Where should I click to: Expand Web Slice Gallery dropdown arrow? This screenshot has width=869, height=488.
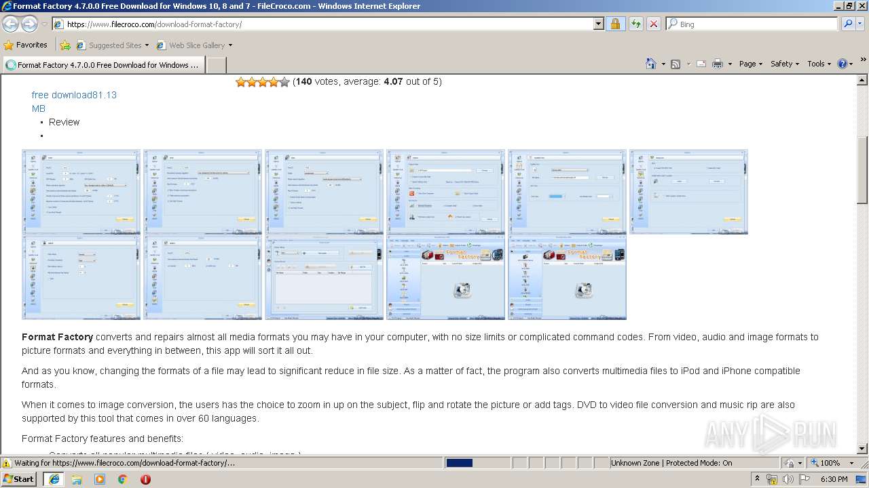[x=230, y=45]
